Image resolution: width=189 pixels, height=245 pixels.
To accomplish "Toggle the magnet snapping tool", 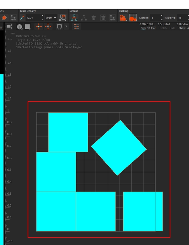I will (x=59, y=27).
